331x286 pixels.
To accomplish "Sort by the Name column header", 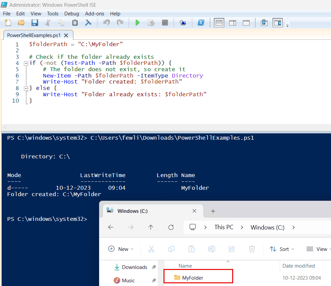I will click(x=185, y=266).
